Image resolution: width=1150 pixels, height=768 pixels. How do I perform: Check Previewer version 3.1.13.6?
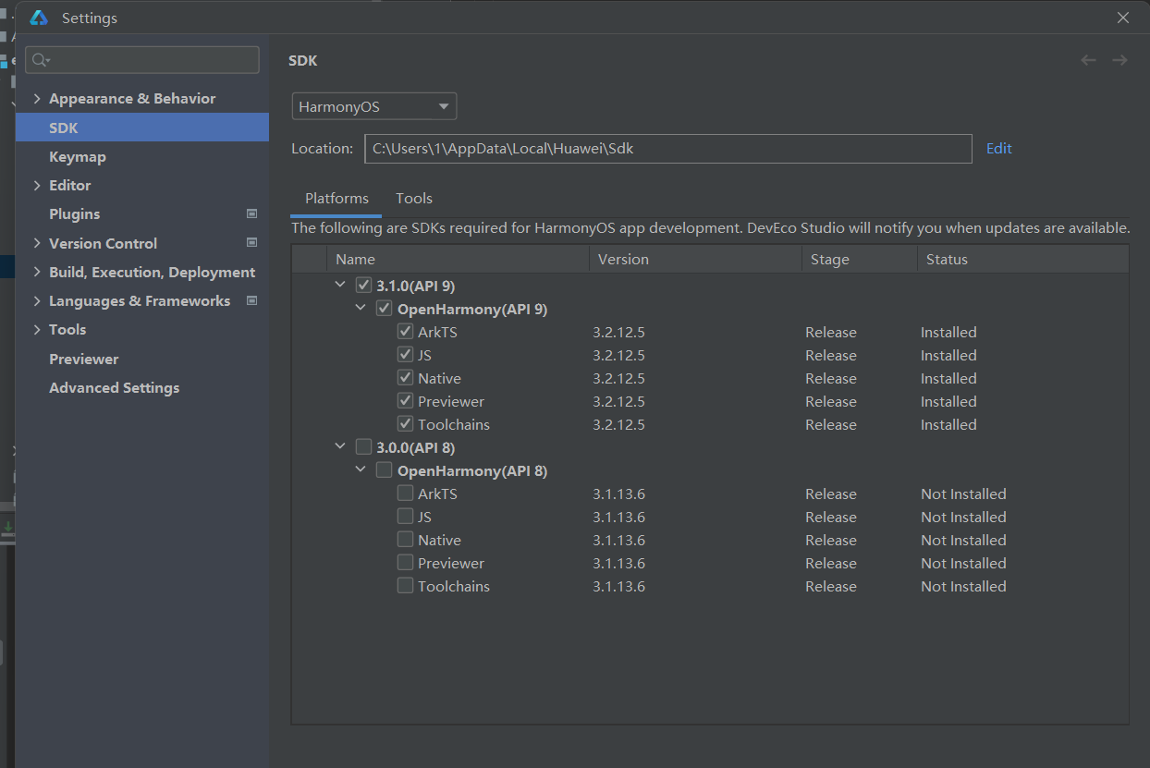(x=405, y=563)
